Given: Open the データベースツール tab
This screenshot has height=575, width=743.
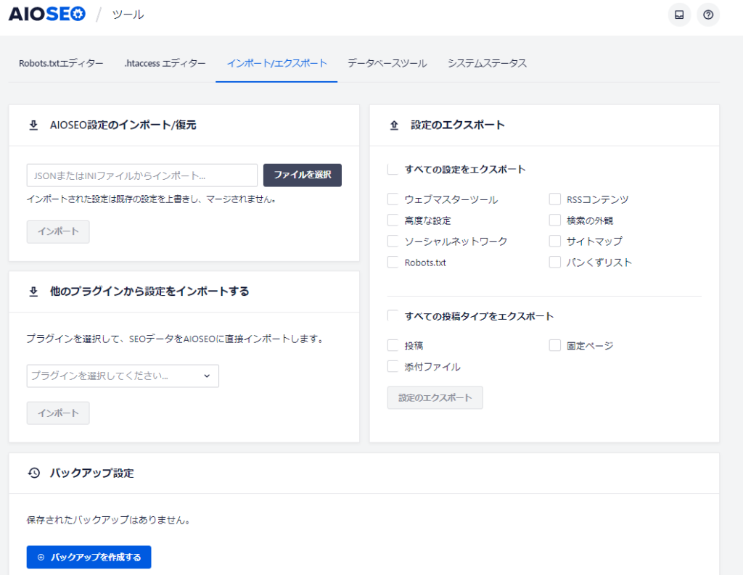Looking at the screenshot, I should click(387, 63).
